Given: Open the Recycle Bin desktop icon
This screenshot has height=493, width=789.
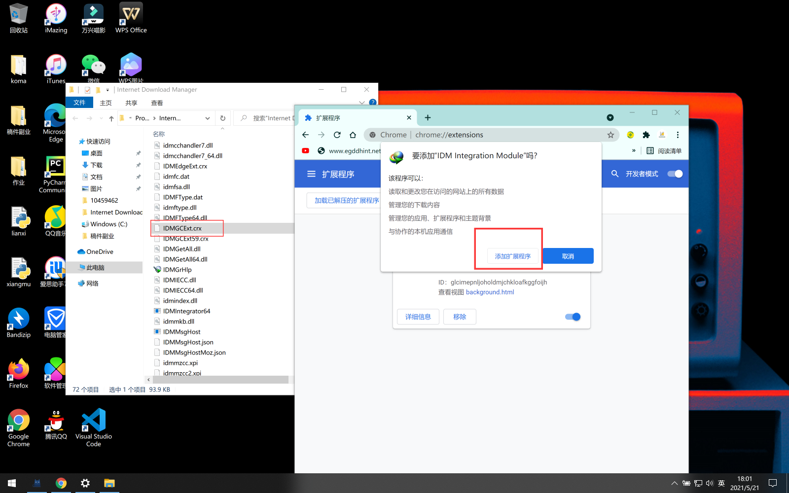Looking at the screenshot, I should (x=19, y=19).
